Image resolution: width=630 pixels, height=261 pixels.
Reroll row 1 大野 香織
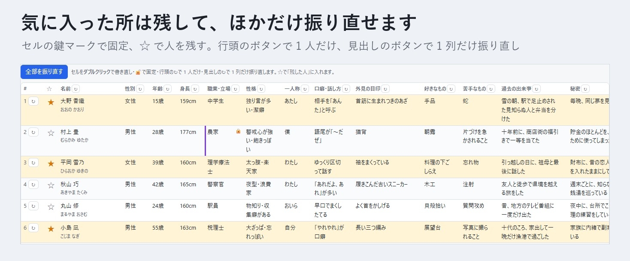pyautogui.click(x=33, y=102)
